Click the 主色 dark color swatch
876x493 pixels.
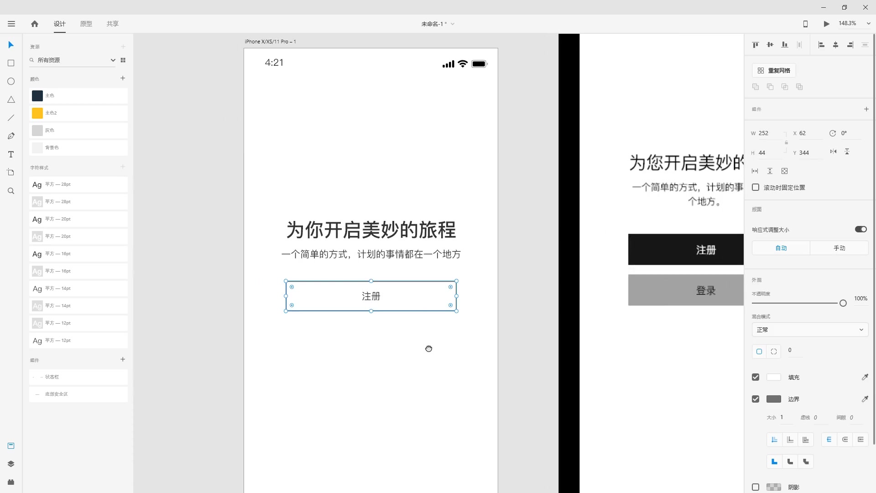pyautogui.click(x=37, y=96)
